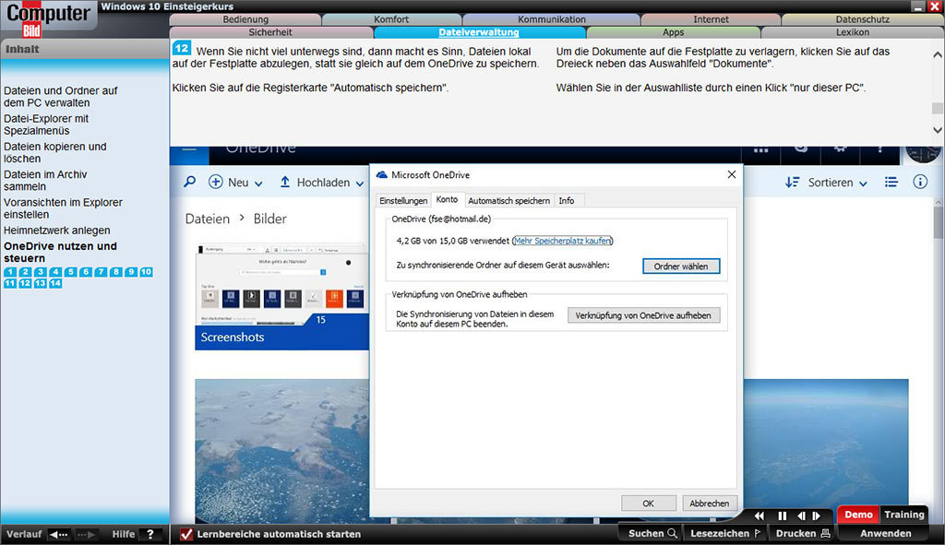Open Voransichten im Explorer einstellen chapter
This screenshot has width=945, height=545.
click(x=63, y=208)
